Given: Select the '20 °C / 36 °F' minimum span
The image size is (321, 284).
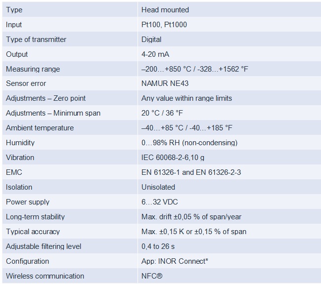Looking at the screenshot, I should point(162,113).
